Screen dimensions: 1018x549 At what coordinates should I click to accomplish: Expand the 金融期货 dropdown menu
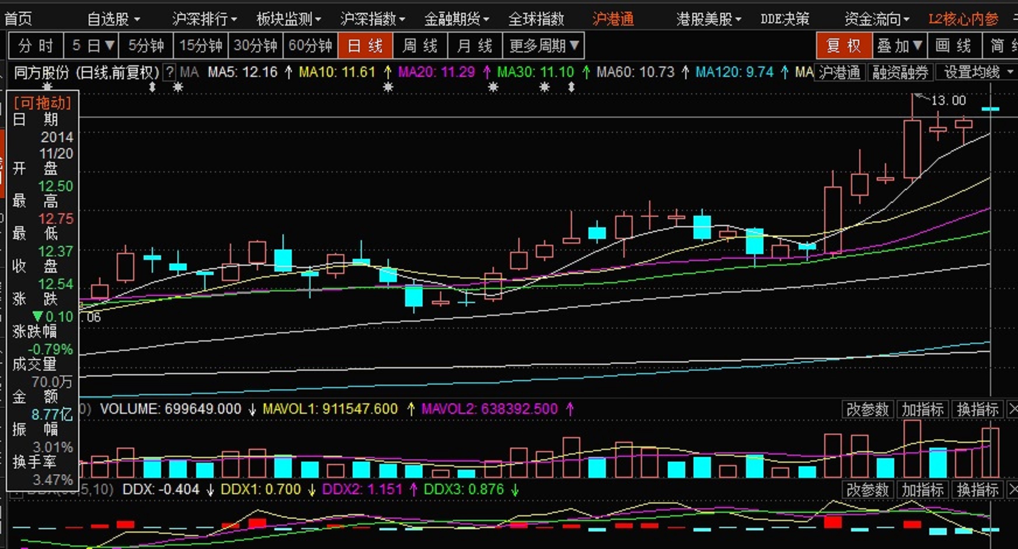(x=456, y=19)
